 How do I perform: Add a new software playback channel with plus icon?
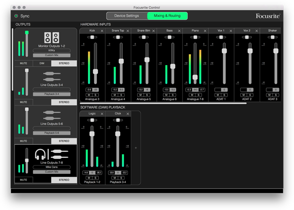click(x=136, y=148)
